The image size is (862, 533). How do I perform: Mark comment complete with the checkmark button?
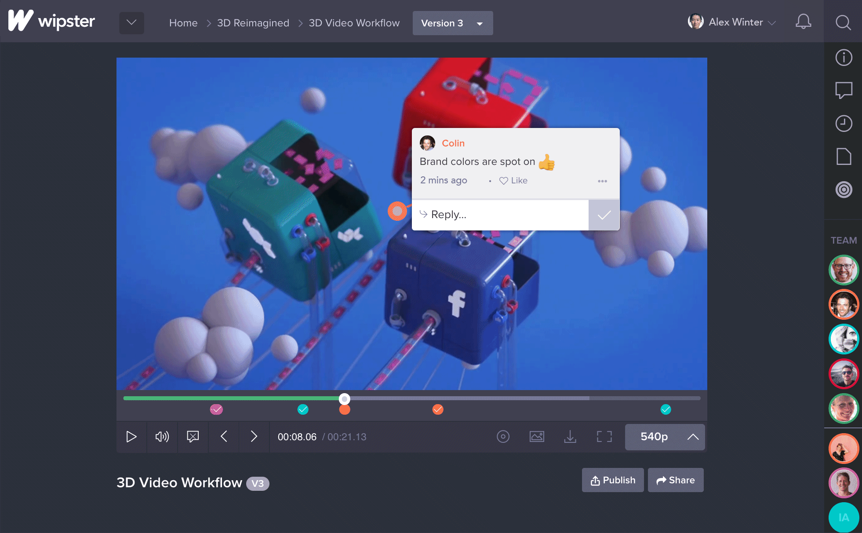click(604, 215)
